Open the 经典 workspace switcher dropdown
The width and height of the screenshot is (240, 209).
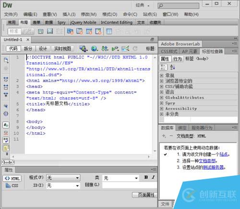tap(143, 5)
